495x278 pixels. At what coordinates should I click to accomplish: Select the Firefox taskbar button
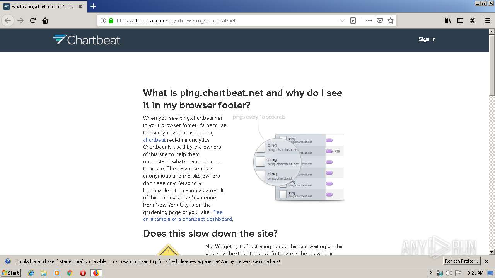click(96, 273)
